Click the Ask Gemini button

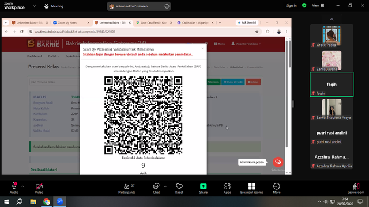coord(247,22)
